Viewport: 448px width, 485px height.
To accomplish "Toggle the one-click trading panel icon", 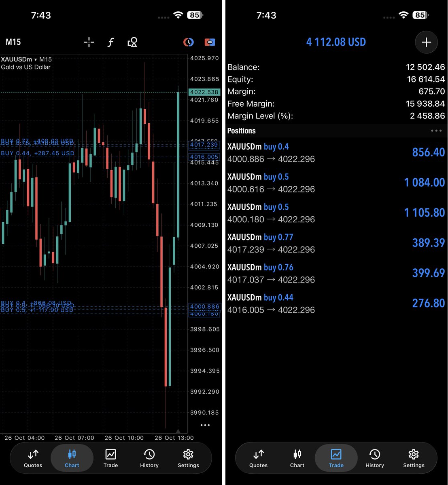I will [210, 42].
